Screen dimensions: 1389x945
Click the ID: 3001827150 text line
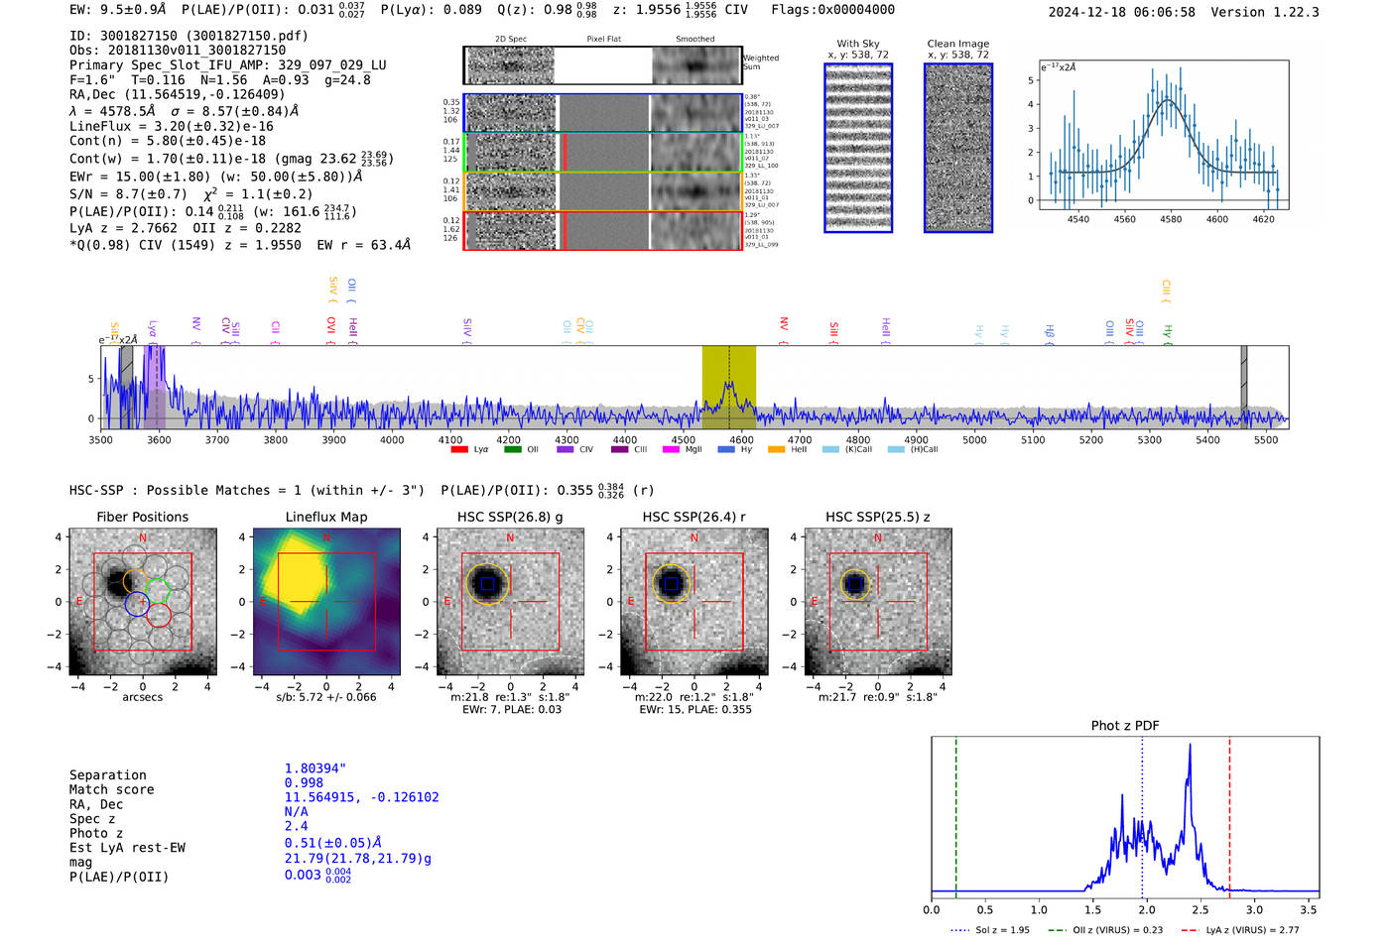(189, 36)
